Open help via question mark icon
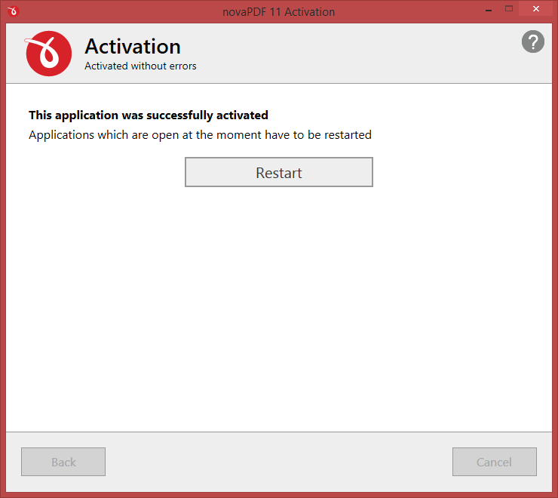 click(532, 41)
